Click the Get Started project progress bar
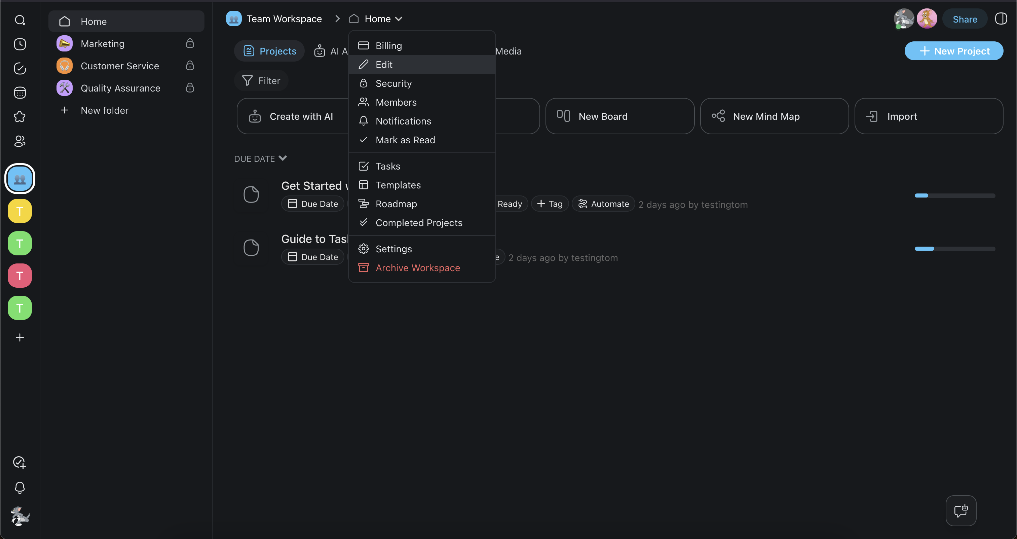This screenshot has height=539, width=1017. [955, 195]
